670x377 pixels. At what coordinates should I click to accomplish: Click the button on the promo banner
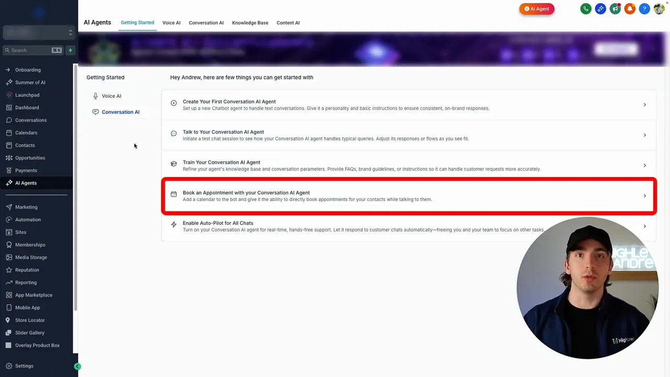[616, 49]
